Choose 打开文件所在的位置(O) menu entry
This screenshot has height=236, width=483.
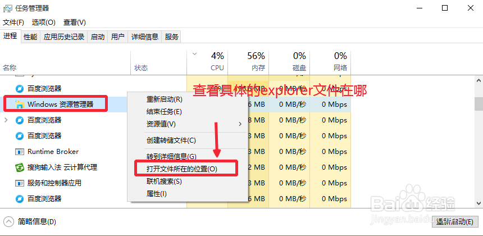188,169
